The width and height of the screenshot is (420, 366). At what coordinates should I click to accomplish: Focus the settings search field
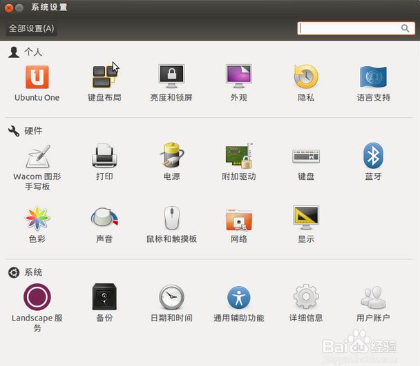pyautogui.click(x=356, y=28)
